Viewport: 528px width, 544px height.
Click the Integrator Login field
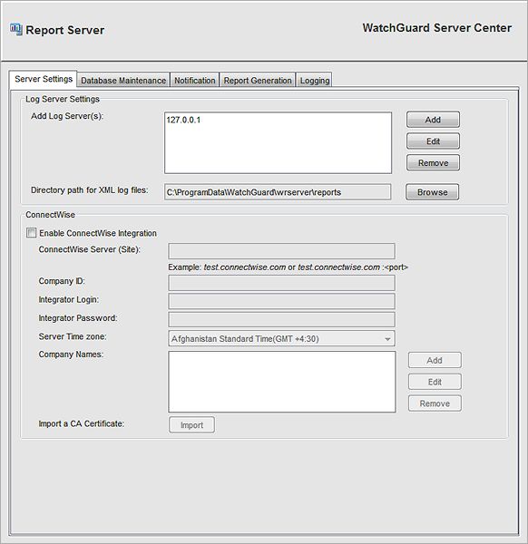(x=281, y=301)
